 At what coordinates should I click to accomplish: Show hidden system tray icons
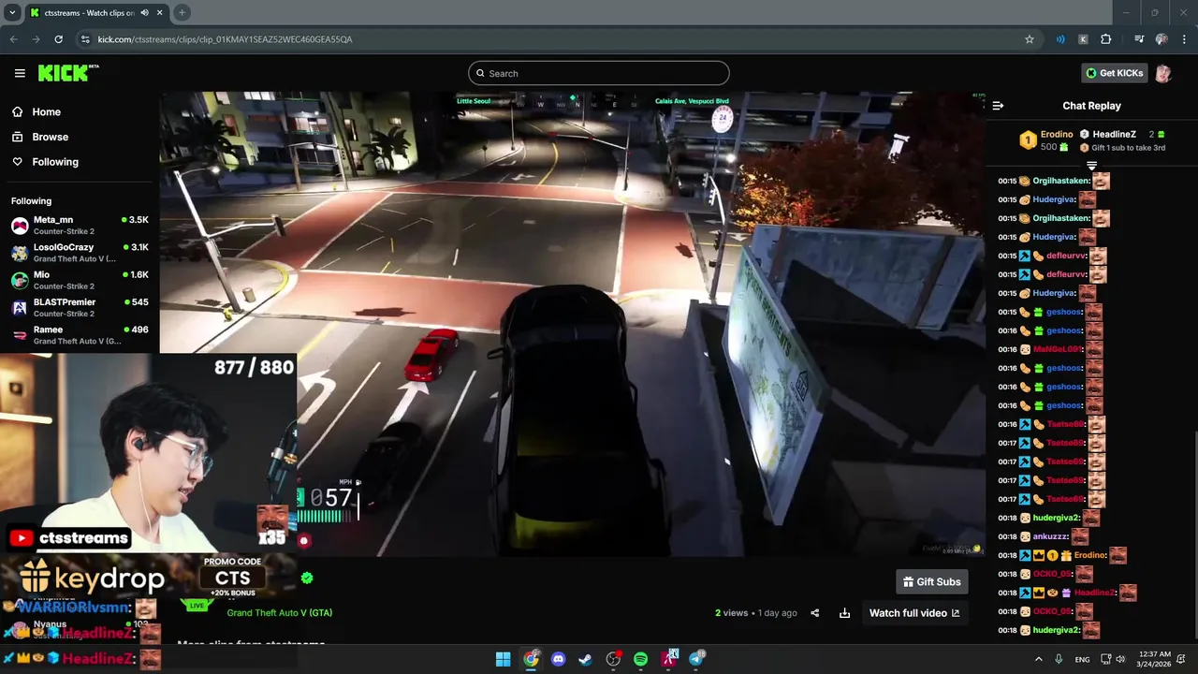click(x=1038, y=659)
